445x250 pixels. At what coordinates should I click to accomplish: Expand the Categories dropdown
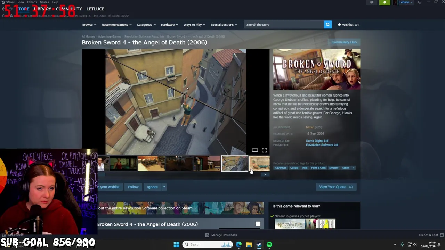tap(146, 25)
